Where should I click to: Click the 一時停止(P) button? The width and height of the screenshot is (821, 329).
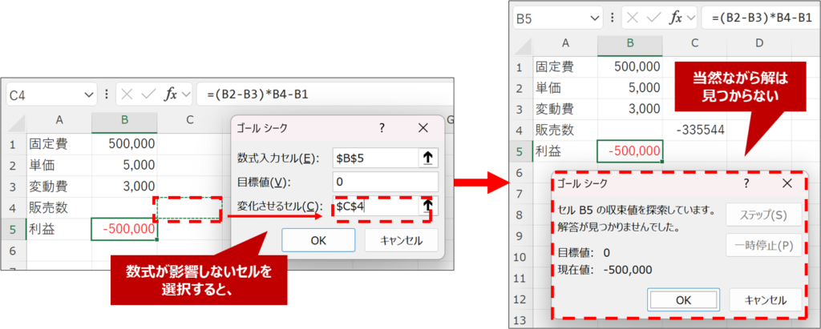(x=762, y=245)
